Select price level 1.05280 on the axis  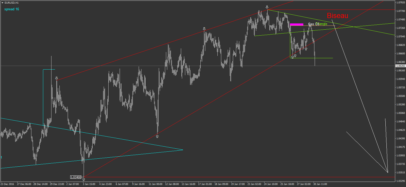click(x=401, y=105)
